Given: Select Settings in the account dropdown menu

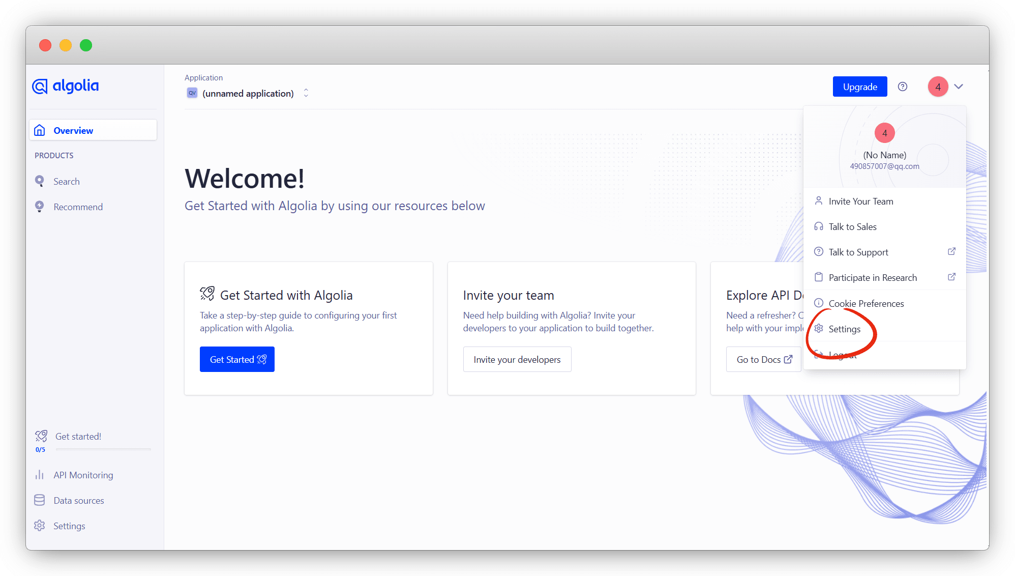Looking at the screenshot, I should click(x=844, y=329).
